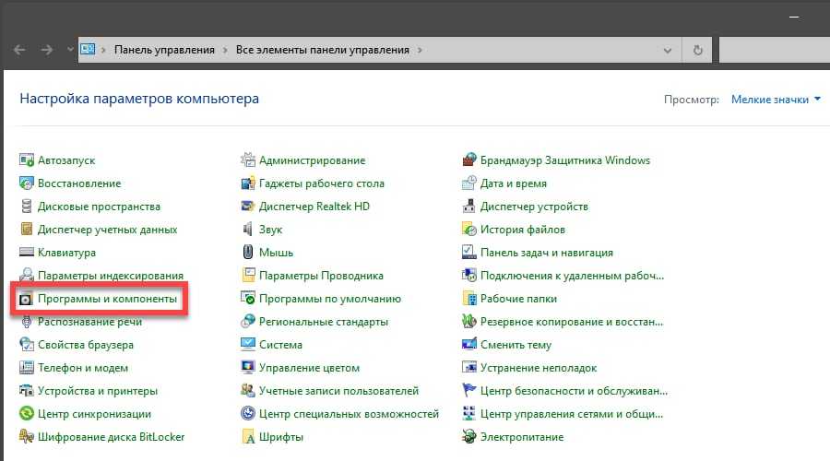
Task: Click the Система icon
Action: pyautogui.click(x=248, y=344)
